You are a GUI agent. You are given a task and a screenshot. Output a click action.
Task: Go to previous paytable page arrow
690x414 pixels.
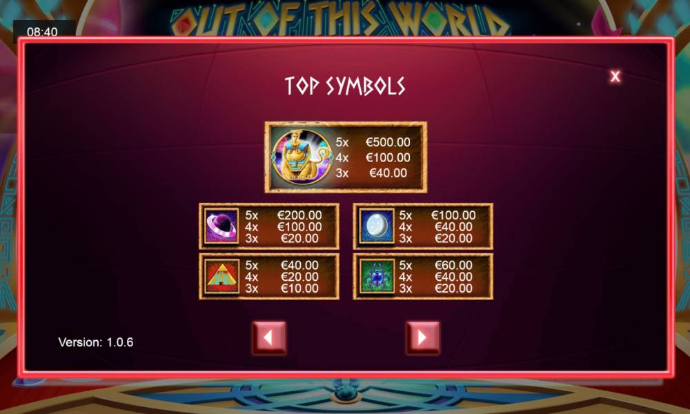pos(269,337)
